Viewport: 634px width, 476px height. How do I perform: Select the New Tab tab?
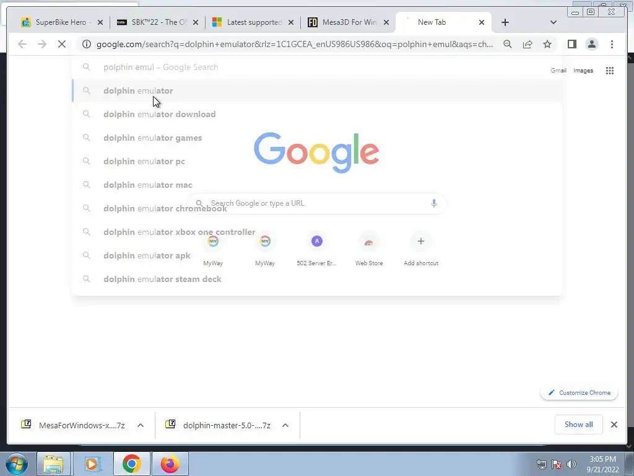[444, 22]
